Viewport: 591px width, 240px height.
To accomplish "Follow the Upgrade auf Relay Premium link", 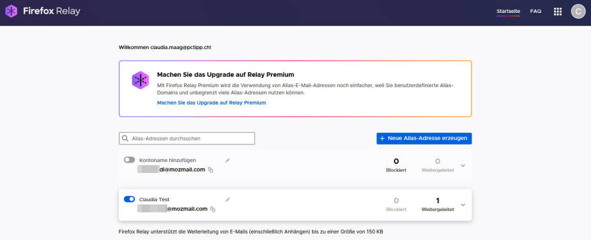I will pyautogui.click(x=211, y=103).
